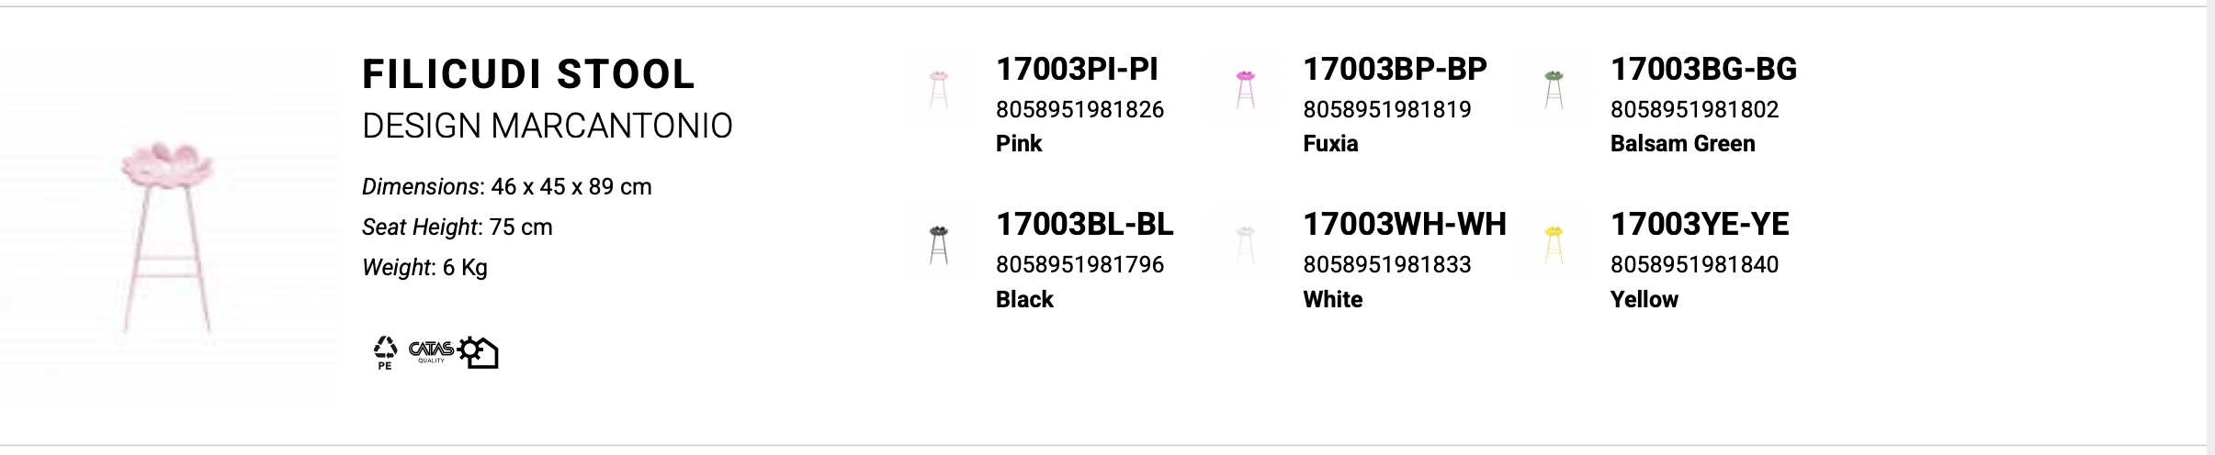Click the PE recycling icon
This screenshot has width=2215, height=455.
pos(385,352)
